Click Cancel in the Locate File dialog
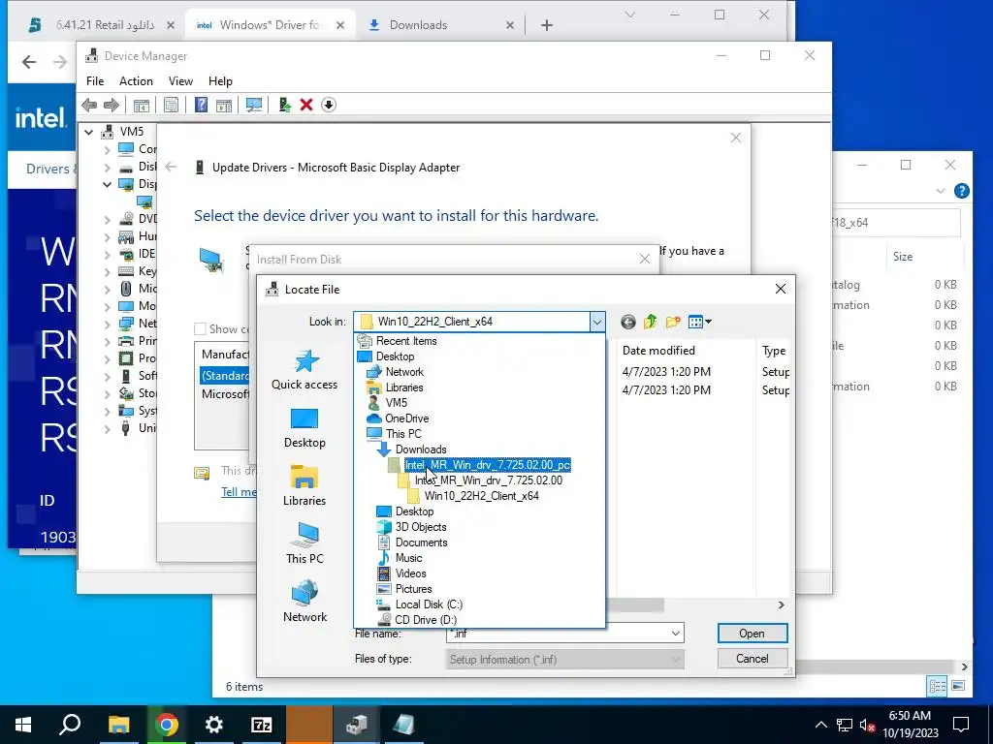993x744 pixels. coord(753,659)
